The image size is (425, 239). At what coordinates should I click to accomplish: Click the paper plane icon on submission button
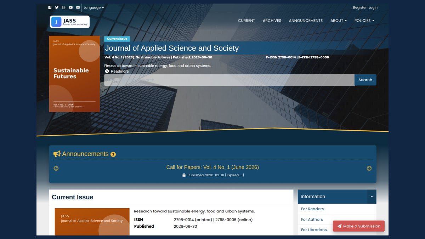(x=339, y=226)
